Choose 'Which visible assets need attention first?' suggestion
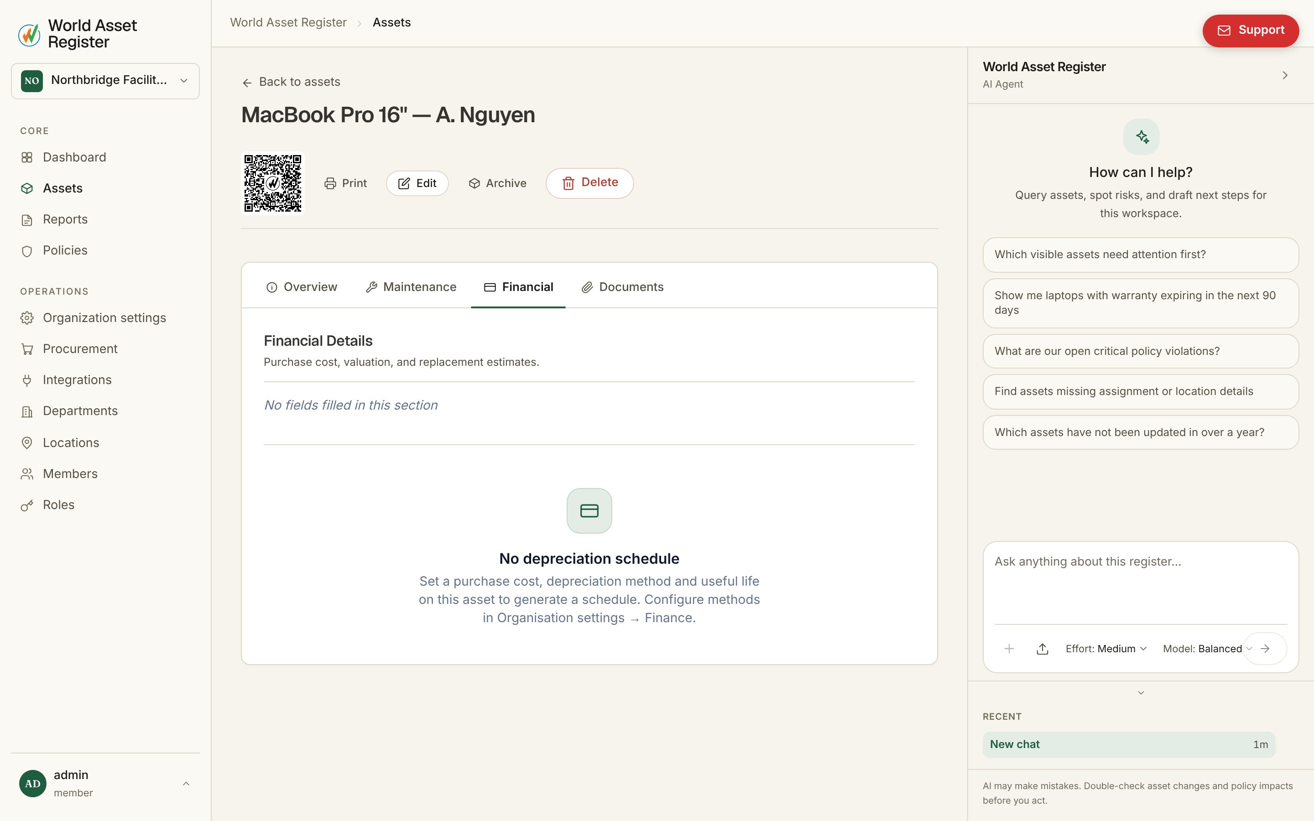Screen dimensions: 1314x821 tap(1141, 255)
